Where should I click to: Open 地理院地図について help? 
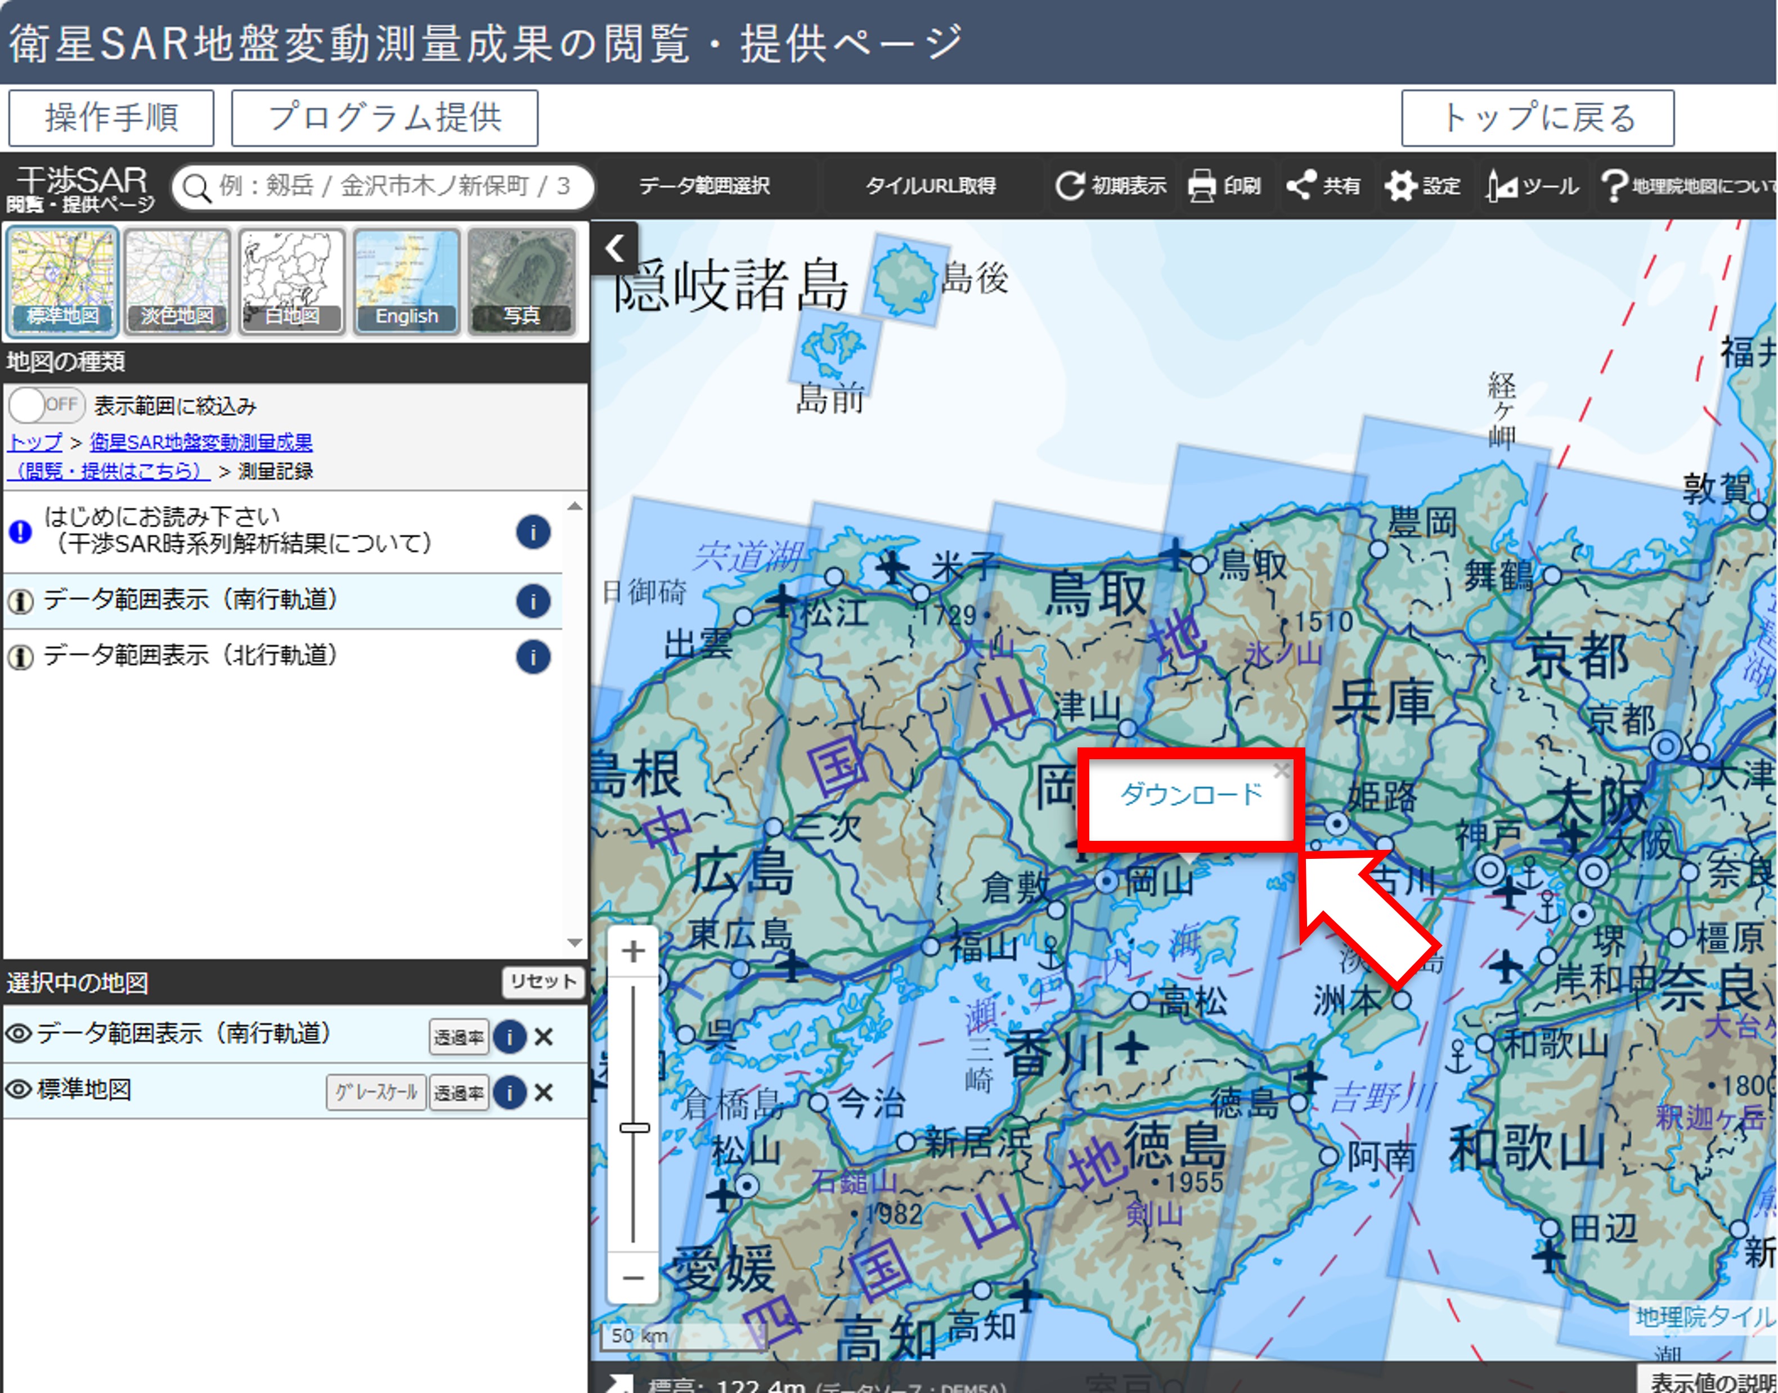(1689, 186)
